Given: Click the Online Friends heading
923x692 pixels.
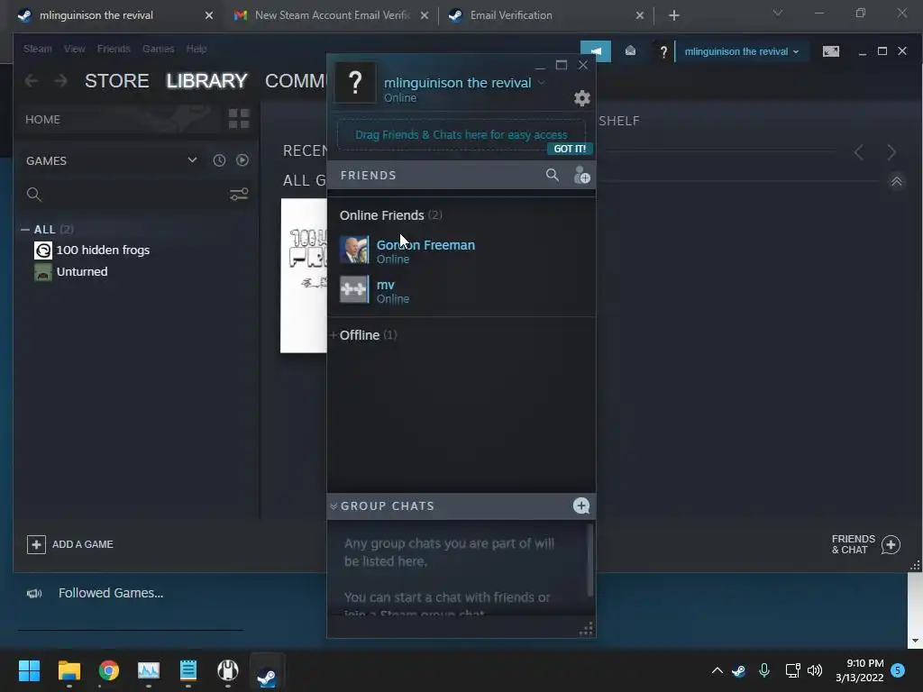Looking at the screenshot, I should [381, 215].
